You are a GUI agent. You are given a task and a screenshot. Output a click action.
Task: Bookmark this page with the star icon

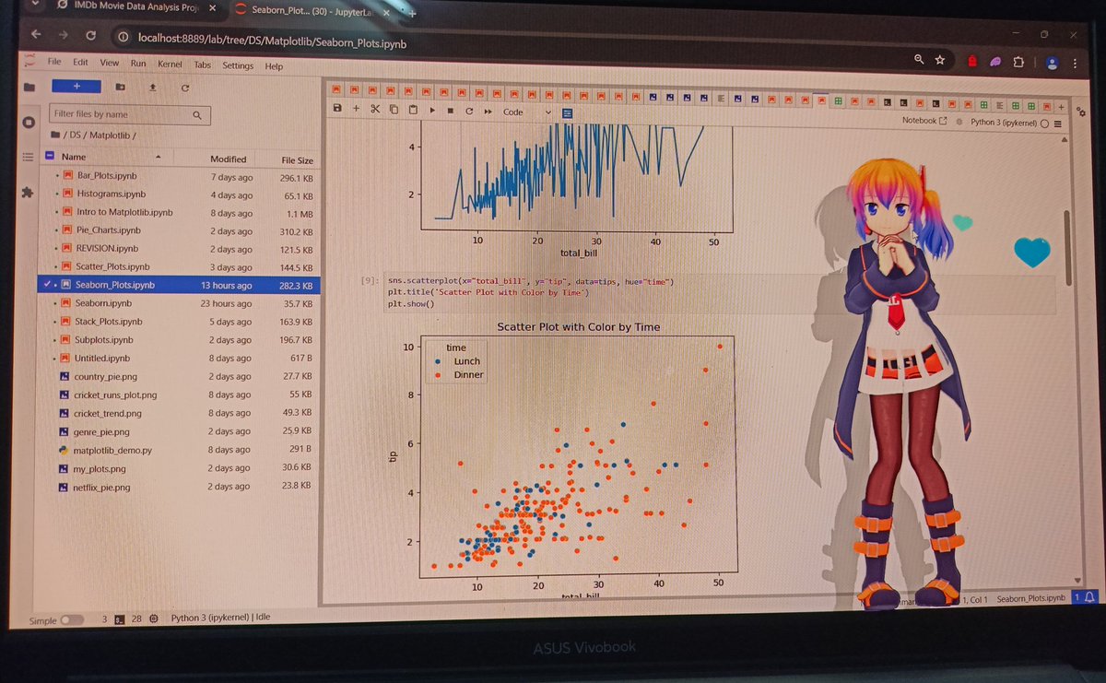[940, 60]
